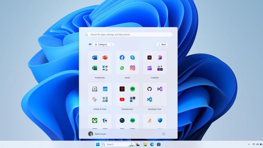Select the Spotify icon in Entertainment
This screenshot has height=148, width=263.
tap(133, 89)
